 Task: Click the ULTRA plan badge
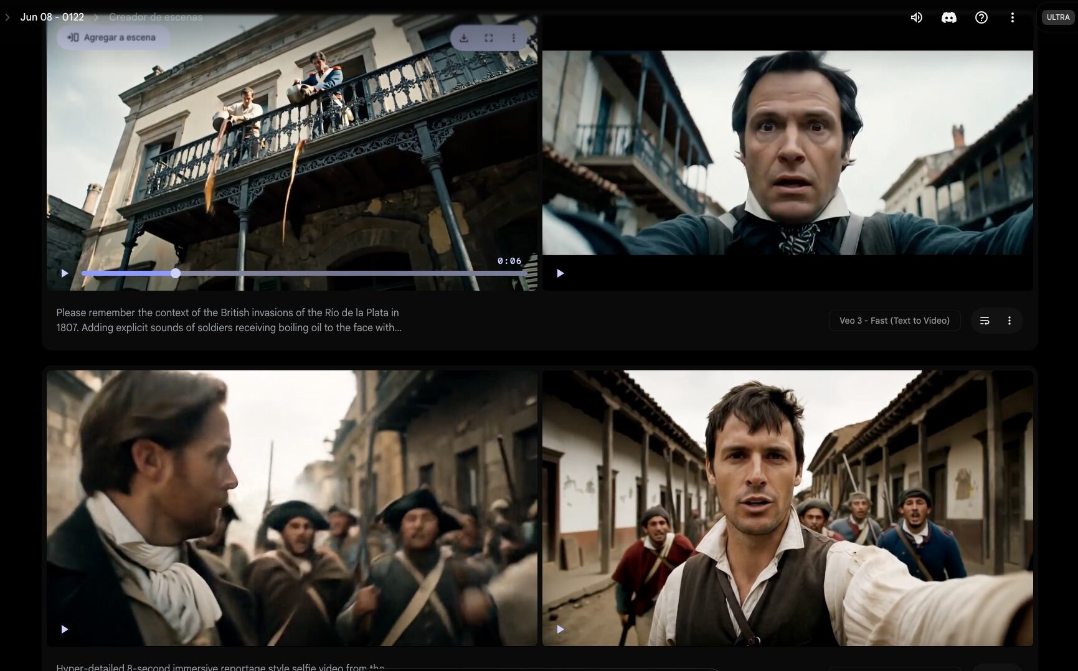(1057, 17)
